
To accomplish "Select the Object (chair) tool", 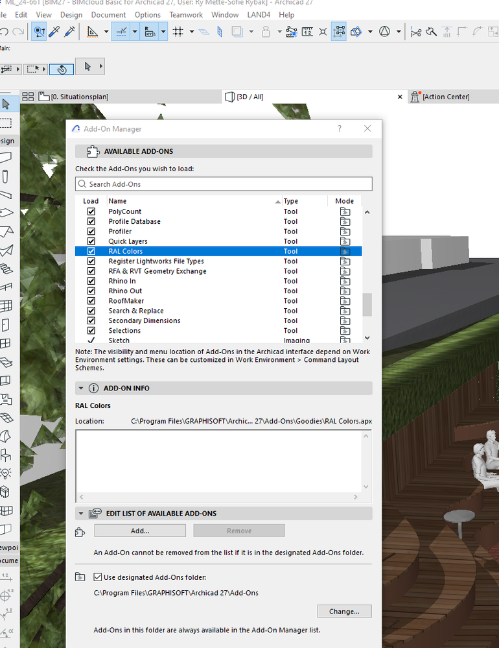I will point(6,455).
